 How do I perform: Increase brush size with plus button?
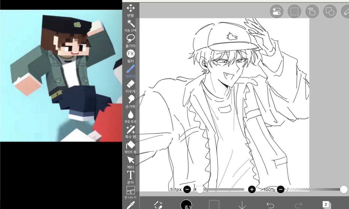(252, 190)
